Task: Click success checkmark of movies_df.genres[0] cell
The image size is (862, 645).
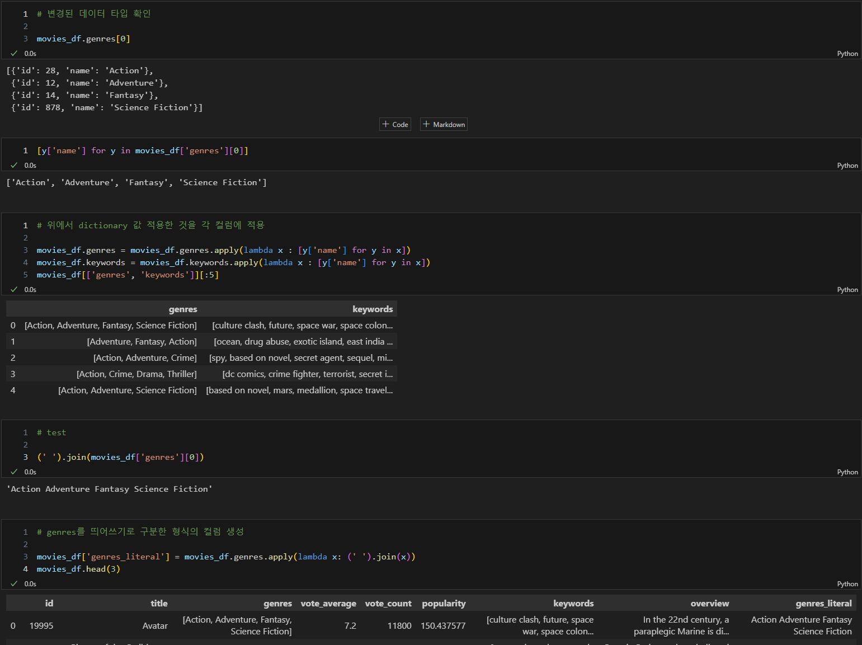Action: click(14, 54)
